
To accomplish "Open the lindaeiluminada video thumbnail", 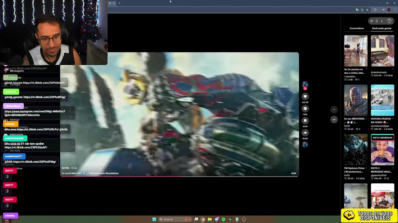I will pos(382,51).
